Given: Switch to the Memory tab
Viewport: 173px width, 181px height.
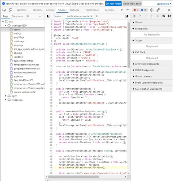Looking at the screenshot, I should [x=109, y=10].
